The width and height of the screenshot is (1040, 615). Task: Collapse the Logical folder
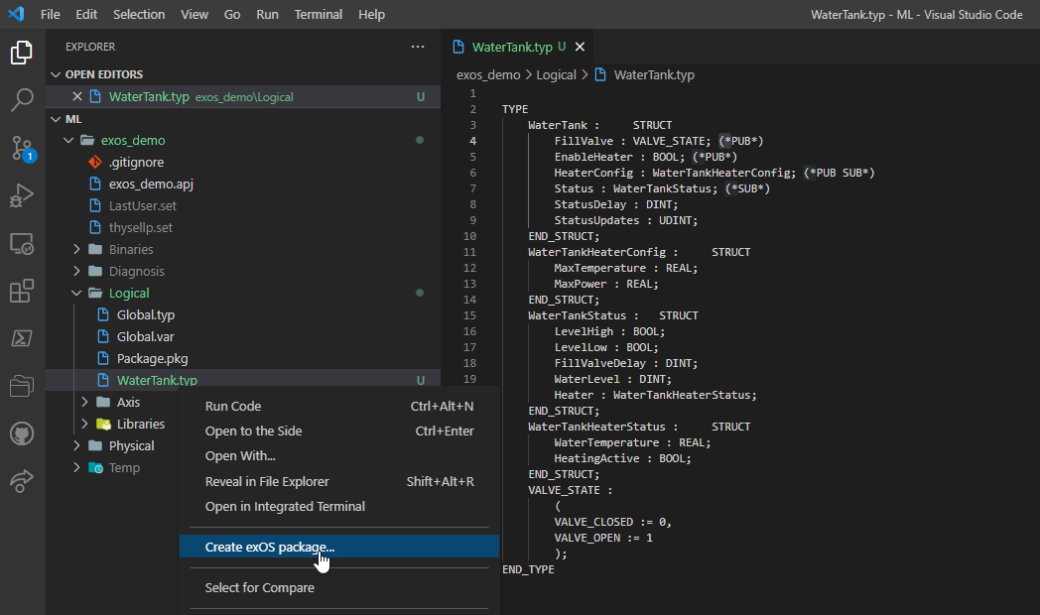point(76,293)
